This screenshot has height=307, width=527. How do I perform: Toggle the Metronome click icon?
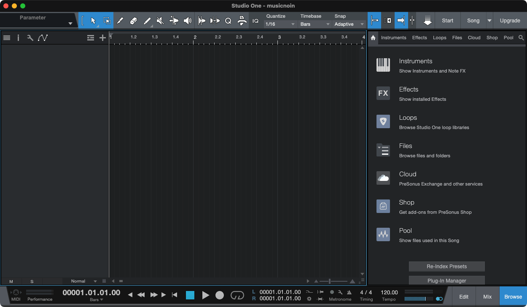349,292
